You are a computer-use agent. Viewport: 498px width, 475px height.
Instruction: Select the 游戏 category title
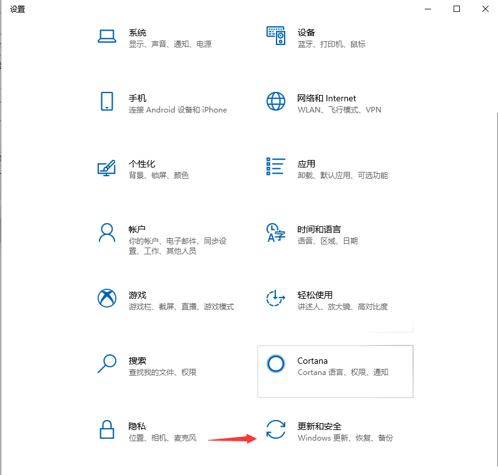tap(137, 295)
